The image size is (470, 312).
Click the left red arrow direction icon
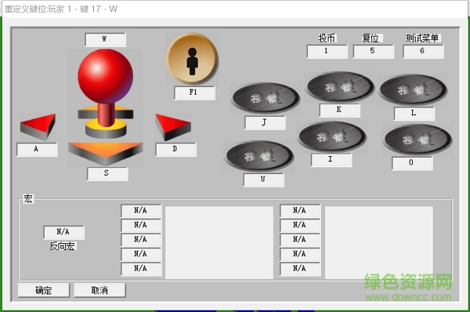(x=38, y=126)
